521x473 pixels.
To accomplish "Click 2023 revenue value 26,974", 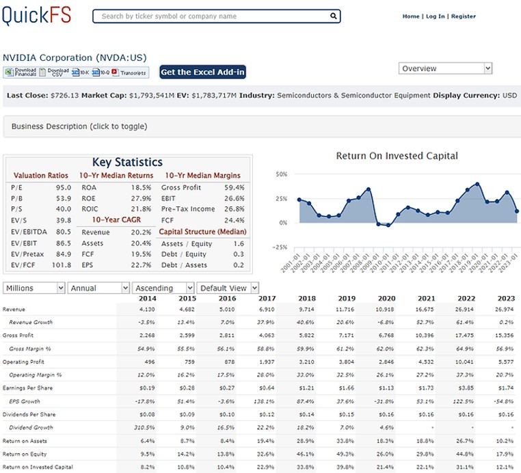I will click(x=504, y=310).
